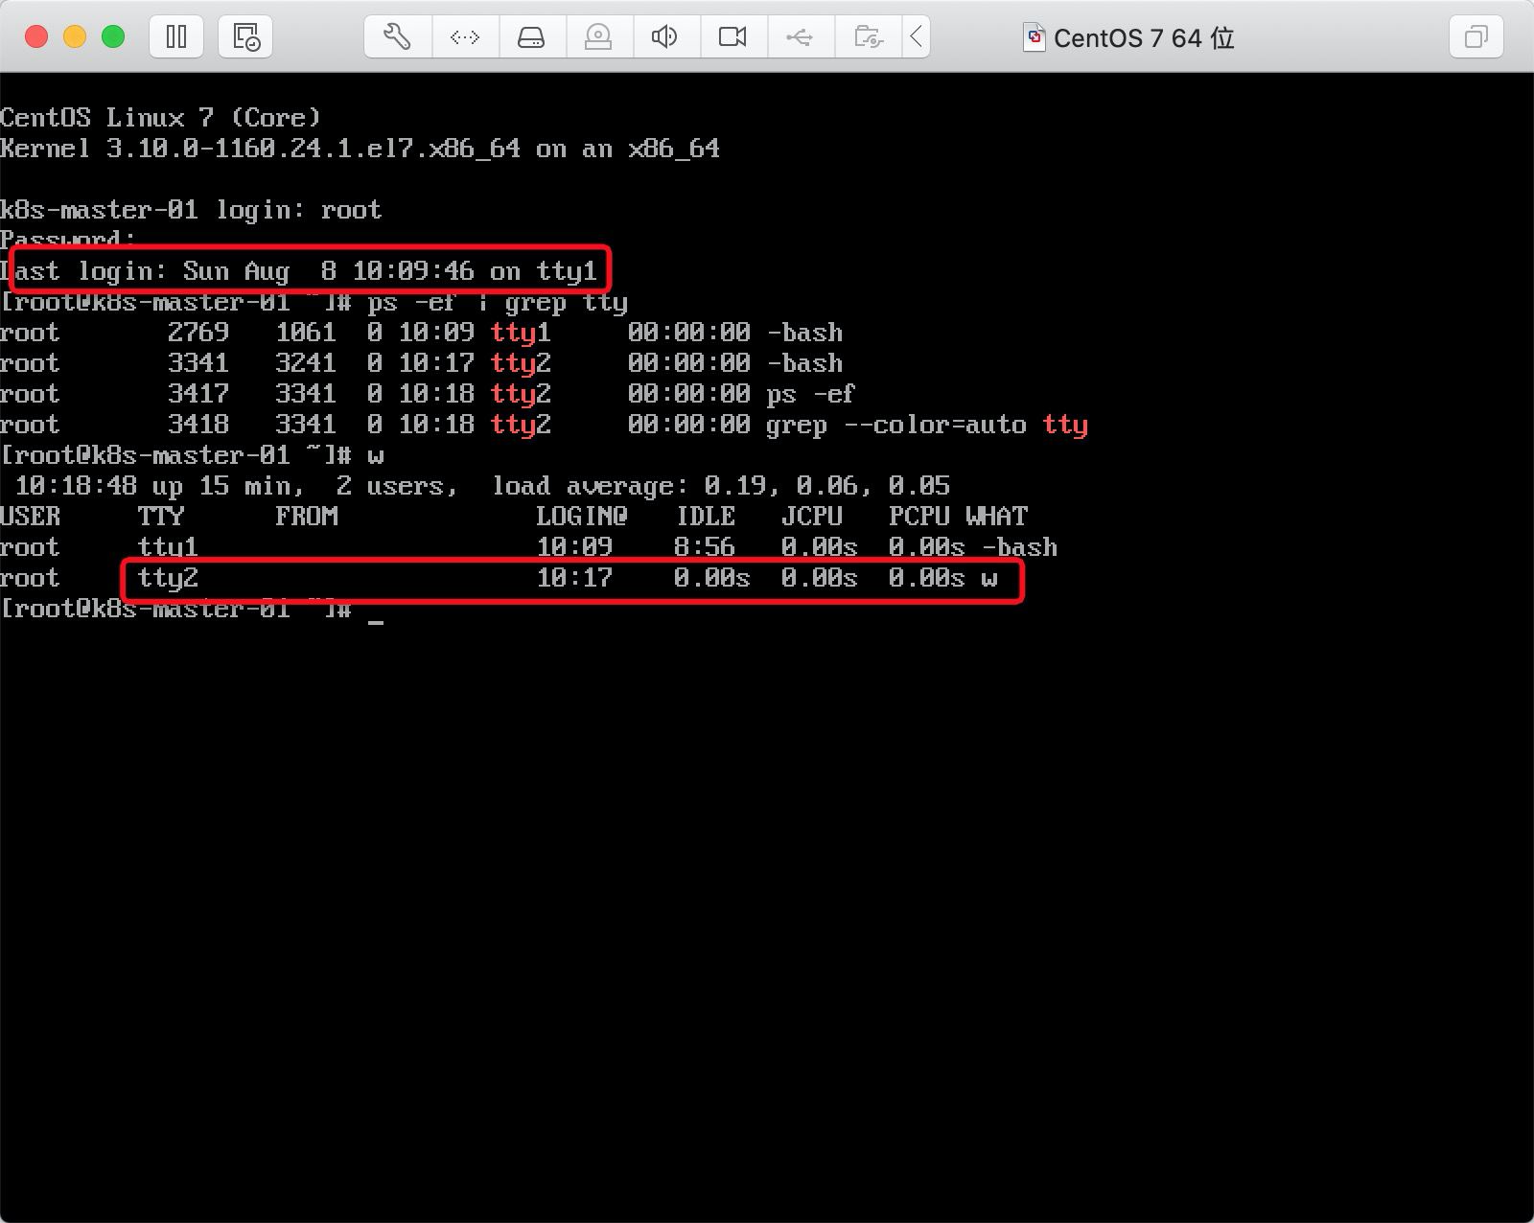
Task: Pause the virtual machine with the pause icon
Action: click(175, 36)
